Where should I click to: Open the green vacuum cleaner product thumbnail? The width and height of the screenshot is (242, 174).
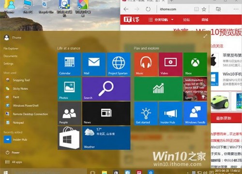click(220, 101)
